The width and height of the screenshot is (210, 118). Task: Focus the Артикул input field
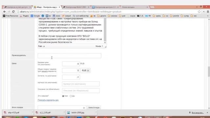tap(81, 84)
